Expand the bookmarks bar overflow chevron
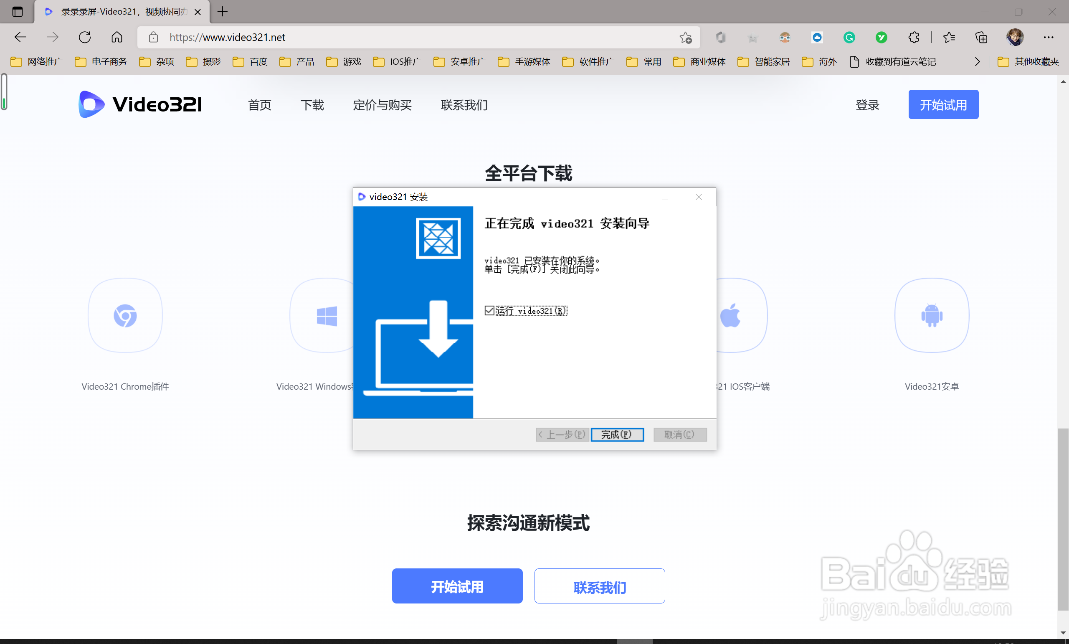The height and width of the screenshot is (644, 1069). pos(977,62)
